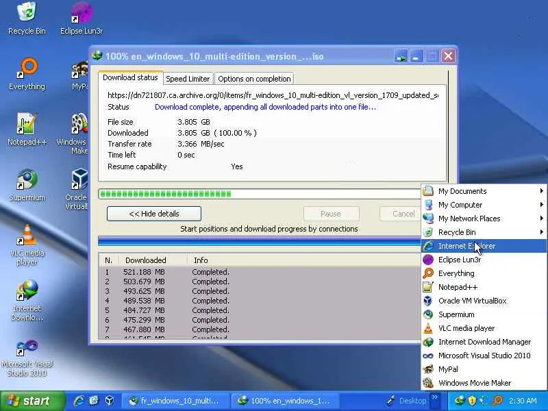Switch to the Download status tab

click(x=130, y=77)
